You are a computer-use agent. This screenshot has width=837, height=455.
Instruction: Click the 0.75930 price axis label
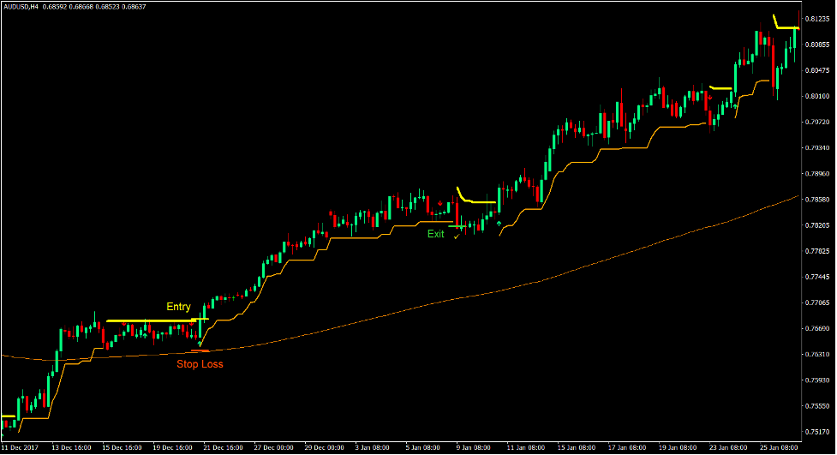(x=817, y=380)
